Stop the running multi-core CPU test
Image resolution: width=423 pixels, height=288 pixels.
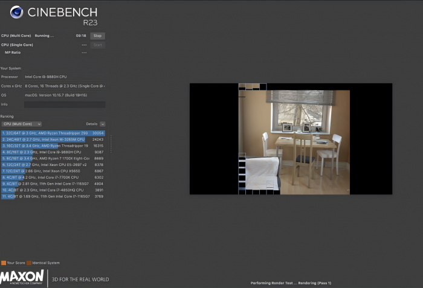point(97,36)
